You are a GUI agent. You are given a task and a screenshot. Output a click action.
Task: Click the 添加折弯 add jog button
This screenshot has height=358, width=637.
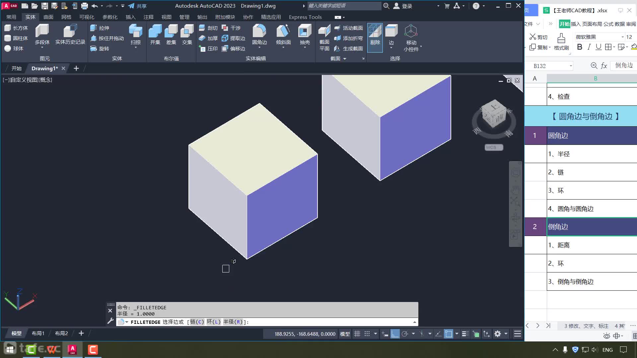click(349, 38)
